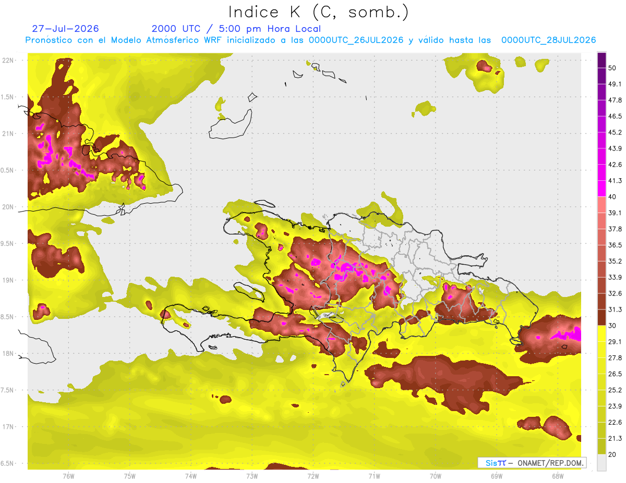Click the time label '2000 UTC / 5:00 pm Hora Local'

[236, 29]
